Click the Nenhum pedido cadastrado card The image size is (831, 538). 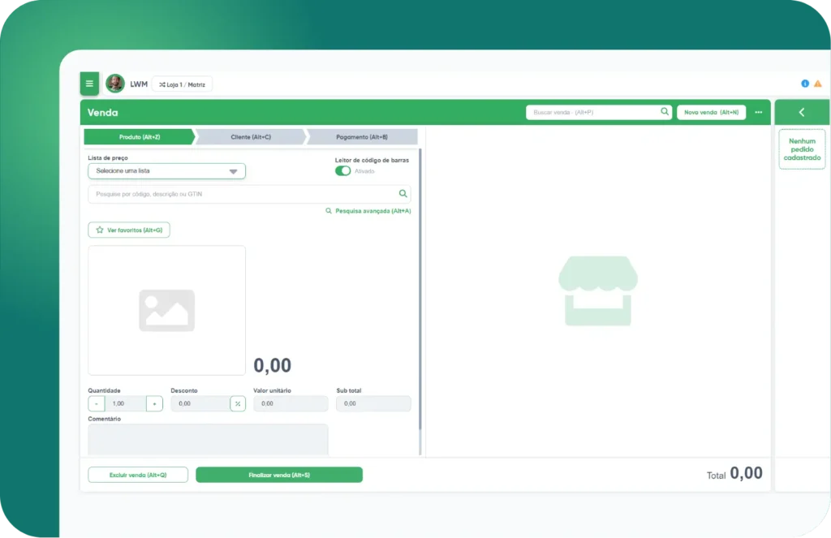click(802, 149)
